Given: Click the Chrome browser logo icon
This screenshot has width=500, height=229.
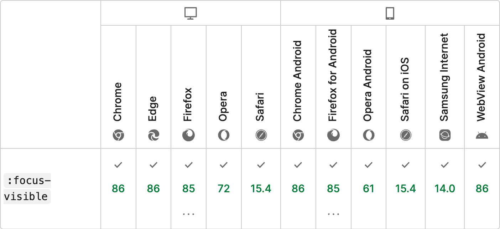Looking at the screenshot, I should (118, 136).
